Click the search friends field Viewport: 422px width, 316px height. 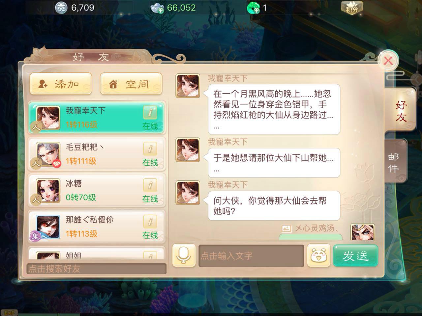point(96,269)
